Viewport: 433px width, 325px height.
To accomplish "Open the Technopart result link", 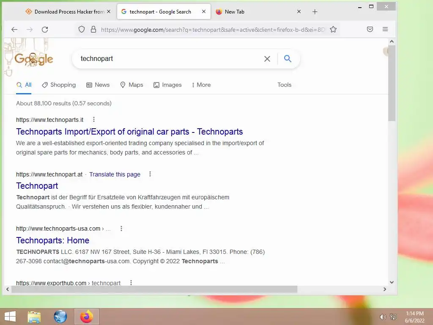I will [x=37, y=186].
